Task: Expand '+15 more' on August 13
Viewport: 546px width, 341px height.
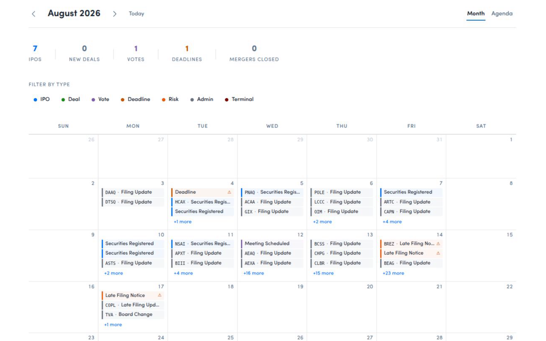Action: (323, 273)
